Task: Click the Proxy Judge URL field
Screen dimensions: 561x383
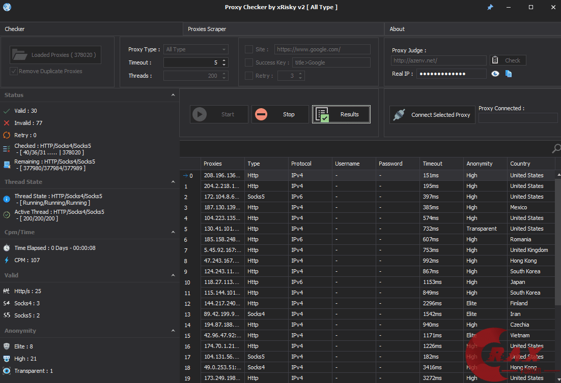Action: pos(438,60)
